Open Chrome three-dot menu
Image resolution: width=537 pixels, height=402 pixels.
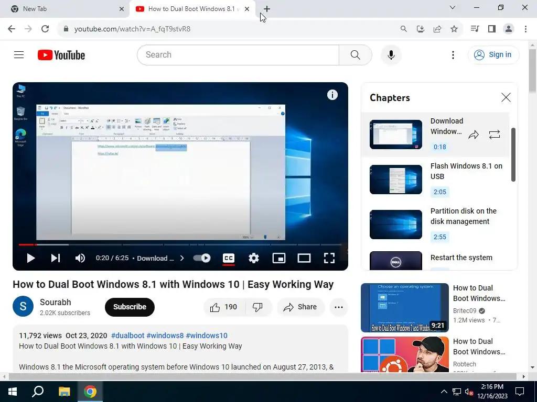tap(525, 29)
